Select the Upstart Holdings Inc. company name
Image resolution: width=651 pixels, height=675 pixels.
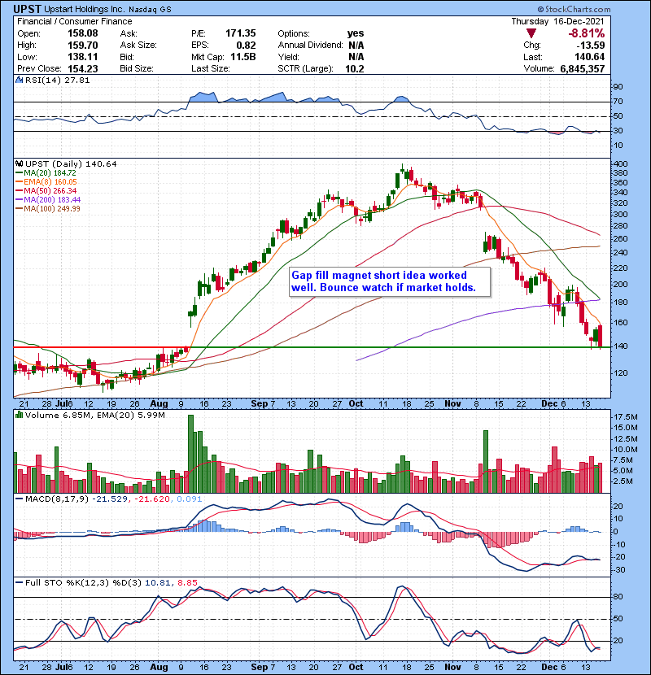(x=85, y=9)
